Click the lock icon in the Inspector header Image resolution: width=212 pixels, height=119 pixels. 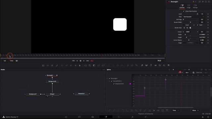point(206,2)
